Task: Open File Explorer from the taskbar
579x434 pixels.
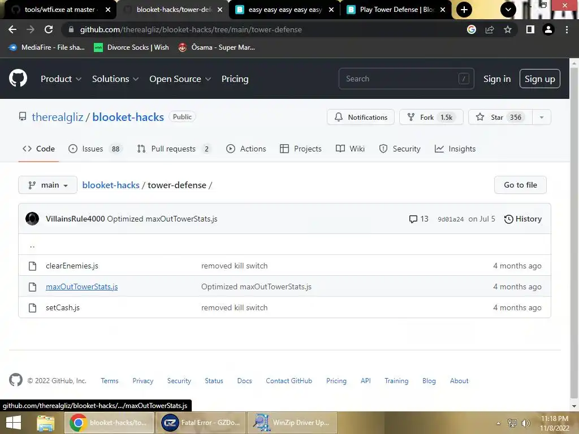Action: click(x=46, y=423)
